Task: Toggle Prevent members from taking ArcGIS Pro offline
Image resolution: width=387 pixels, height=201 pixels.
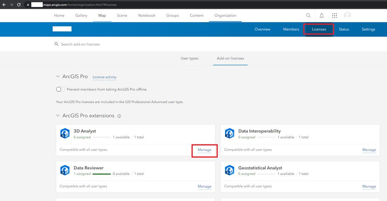Action: (x=60, y=89)
